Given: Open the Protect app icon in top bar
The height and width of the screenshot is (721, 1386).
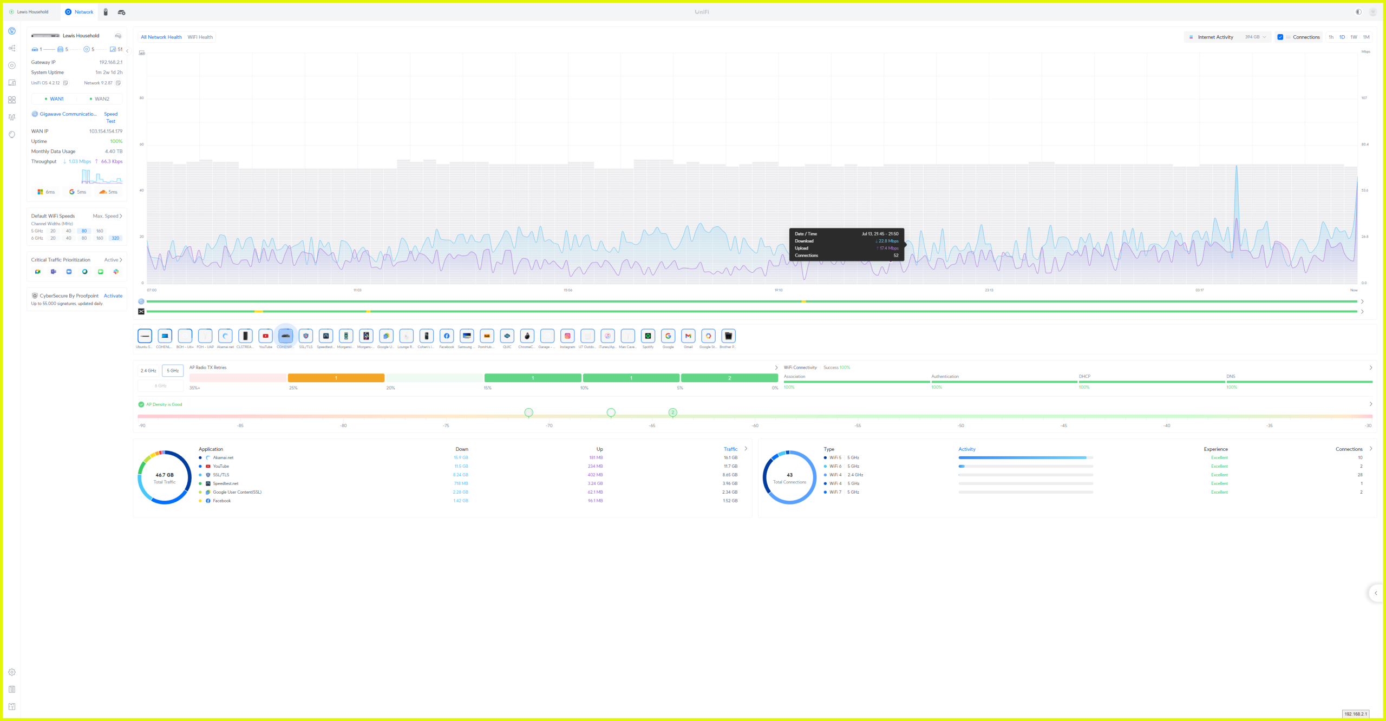Looking at the screenshot, I should tap(106, 12).
